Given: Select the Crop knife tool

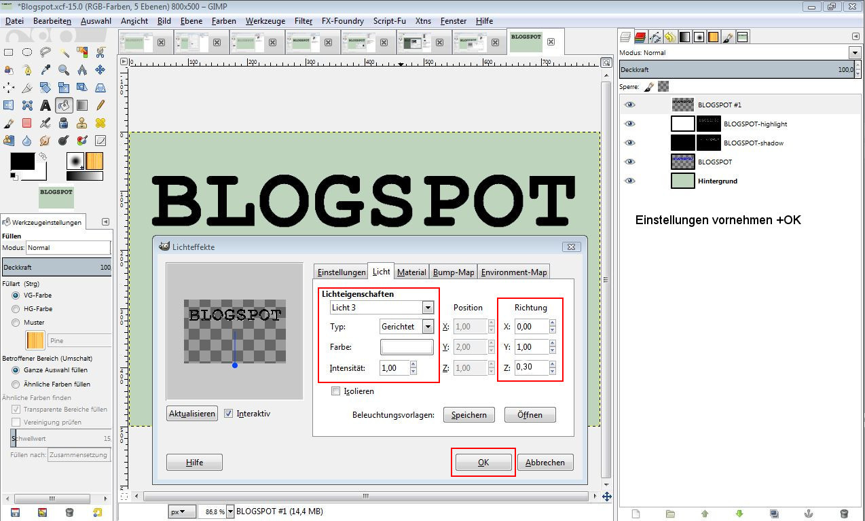Looking at the screenshot, I should (27, 88).
